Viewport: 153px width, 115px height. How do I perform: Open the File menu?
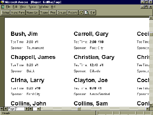[x=8, y=7]
